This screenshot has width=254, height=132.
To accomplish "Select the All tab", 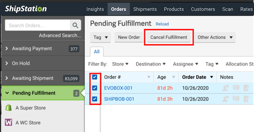I will tap(97, 52).
